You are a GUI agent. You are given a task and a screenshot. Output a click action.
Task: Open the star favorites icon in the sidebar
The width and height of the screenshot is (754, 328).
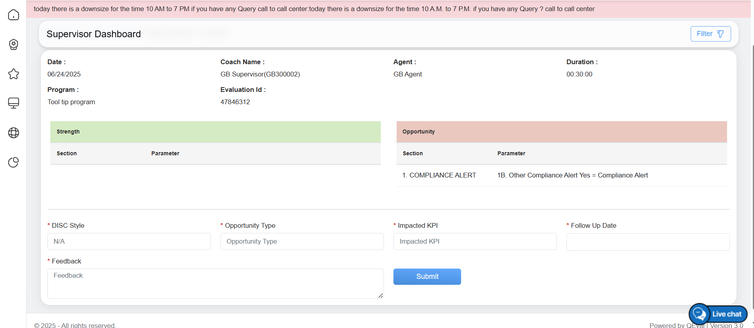point(13,74)
